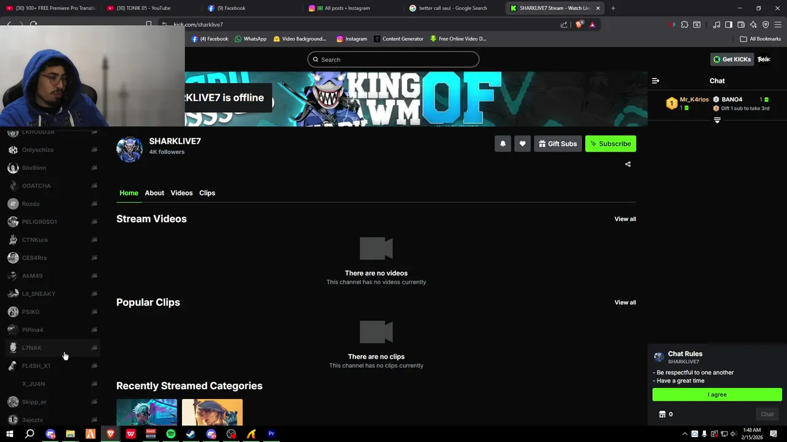Viewport: 787px width, 442px height.
Task: Select Onlyschizo in the sidebar channel list
Action: click(52, 150)
